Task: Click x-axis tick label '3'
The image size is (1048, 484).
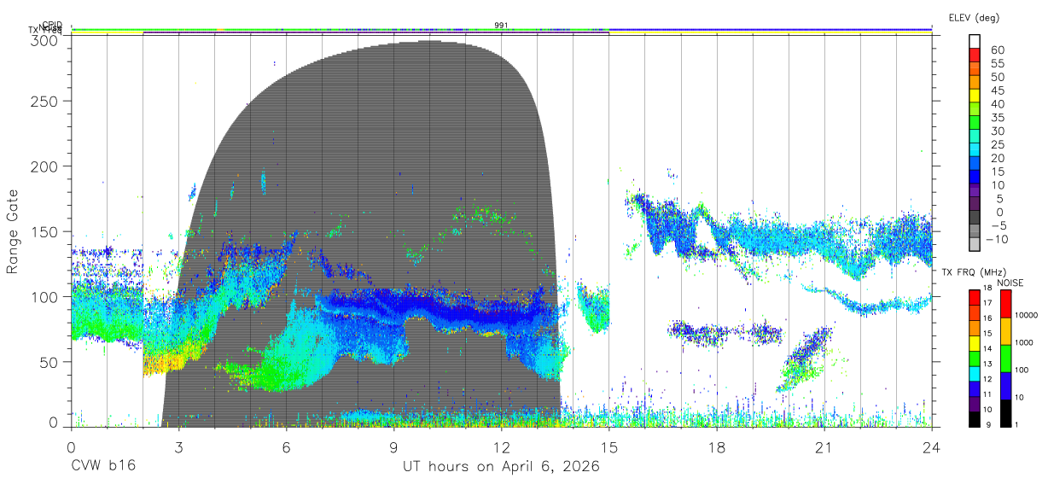Action: click(x=179, y=447)
